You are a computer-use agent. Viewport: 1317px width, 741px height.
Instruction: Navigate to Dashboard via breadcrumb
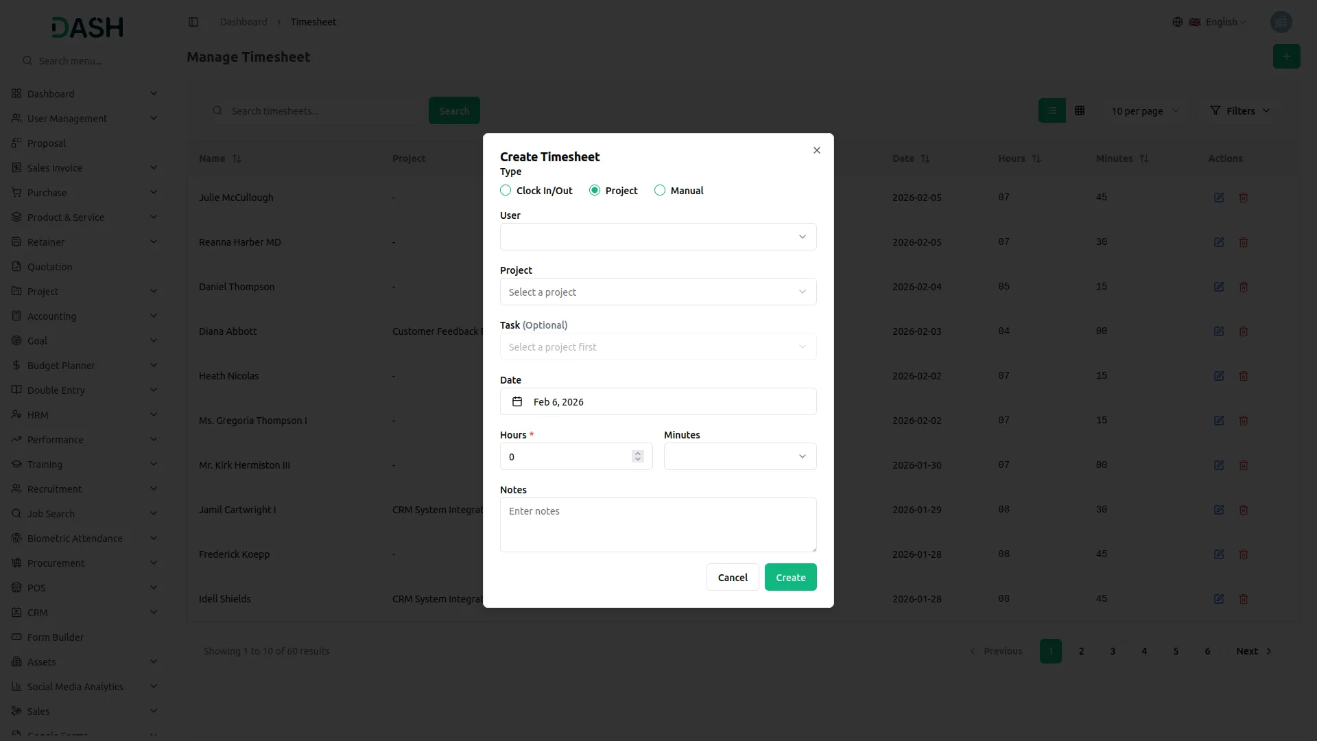point(243,21)
